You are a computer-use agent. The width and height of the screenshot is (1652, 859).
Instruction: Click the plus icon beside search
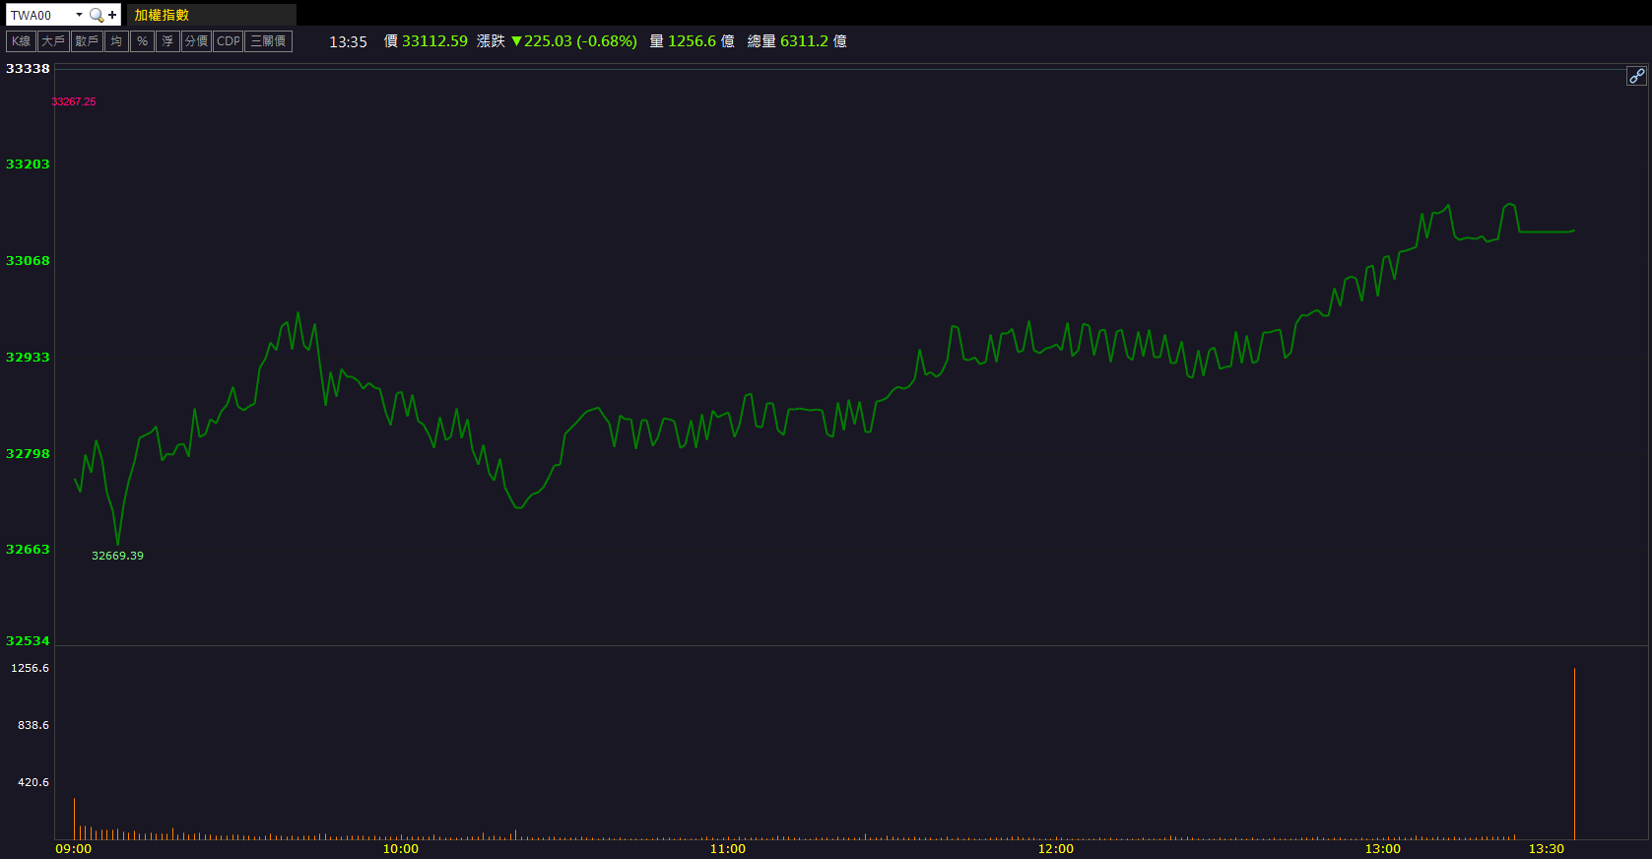pyautogui.click(x=112, y=15)
